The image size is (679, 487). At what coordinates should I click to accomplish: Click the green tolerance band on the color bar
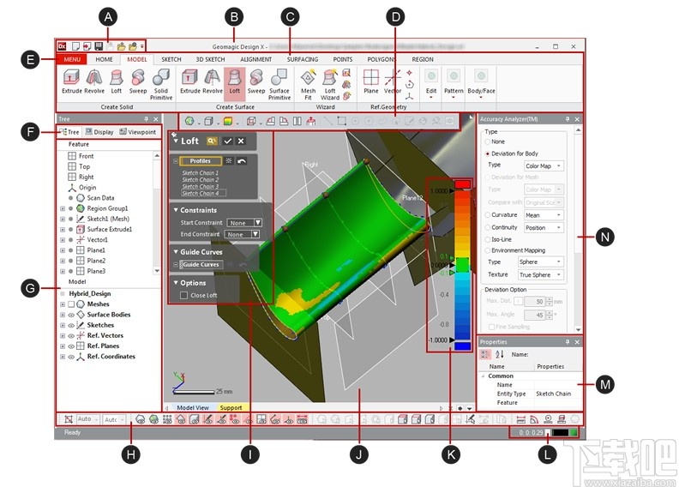point(462,264)
